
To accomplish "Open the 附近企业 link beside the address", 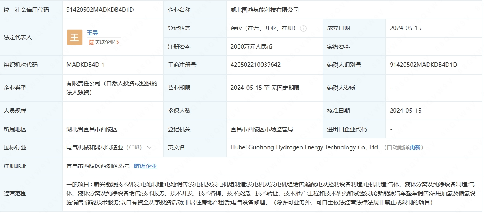I will (x=145, y=166).
